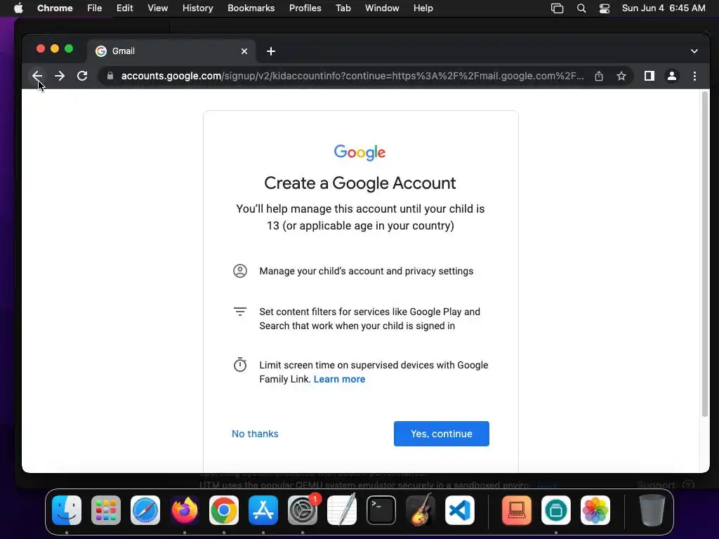Click No thanks
The width and height of the screenshot is (719, 539).
pos(255,434)
